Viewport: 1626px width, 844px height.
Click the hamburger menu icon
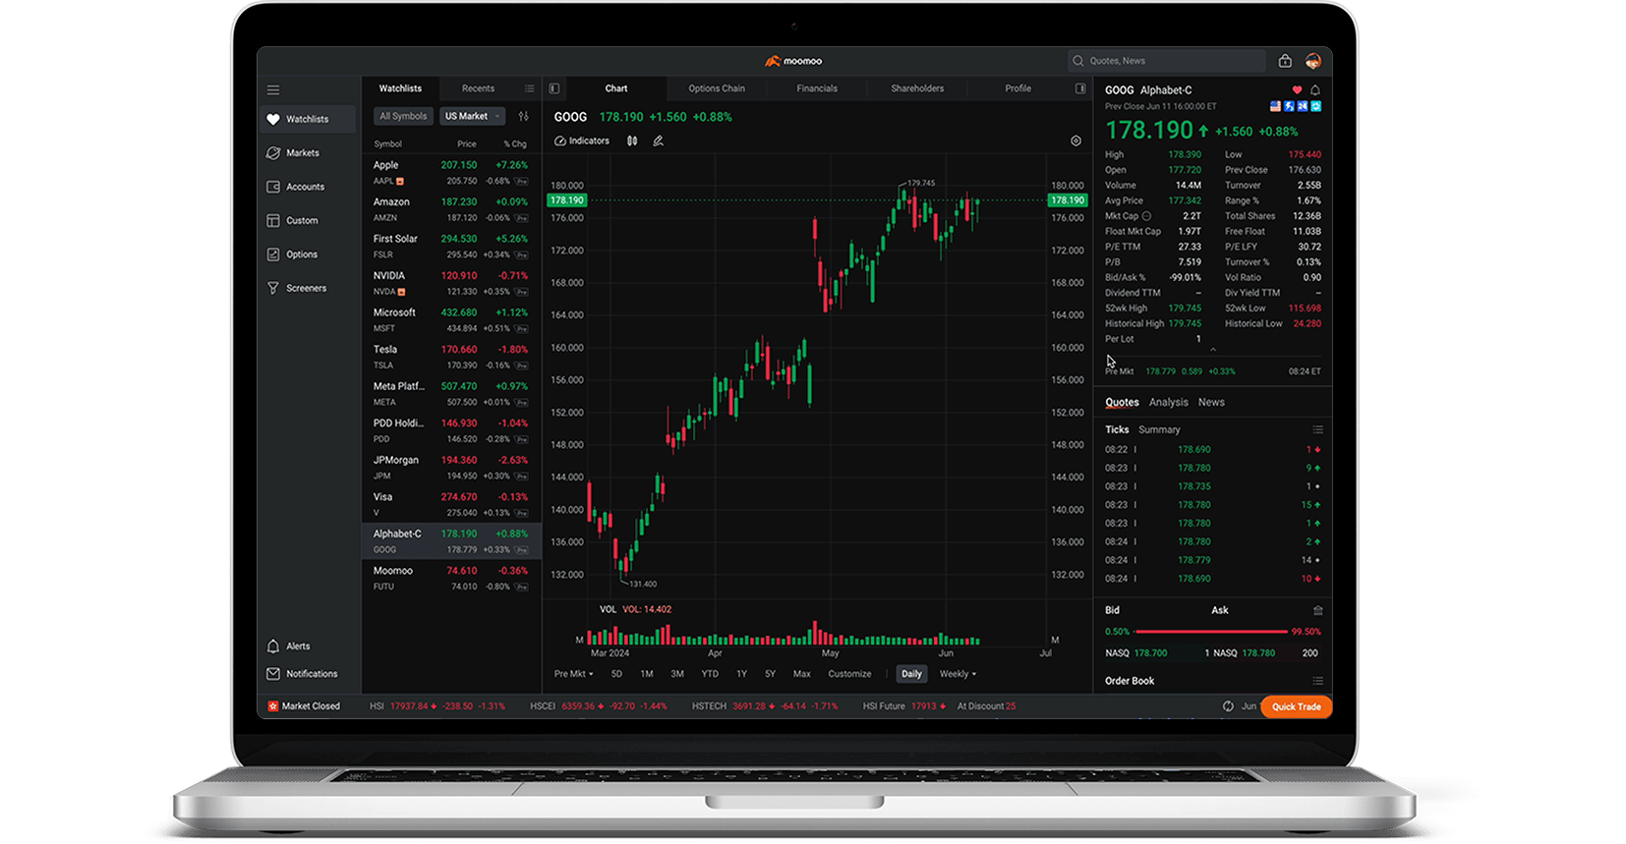(273, 89)
